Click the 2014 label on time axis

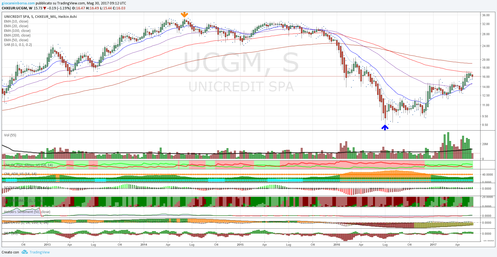(144, 245)
